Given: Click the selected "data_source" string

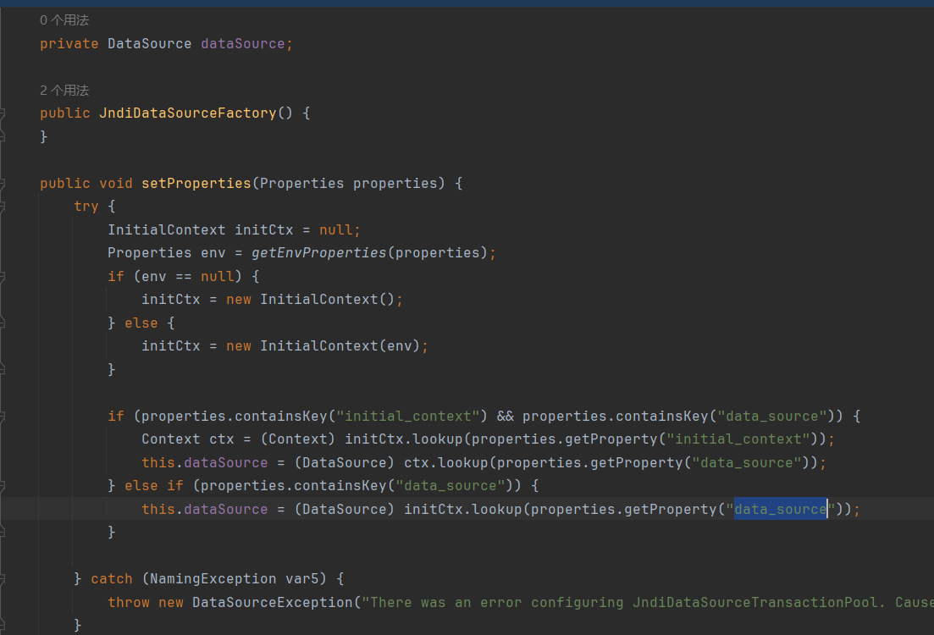Looking at the screenshot, I should [x=780, y=509].
